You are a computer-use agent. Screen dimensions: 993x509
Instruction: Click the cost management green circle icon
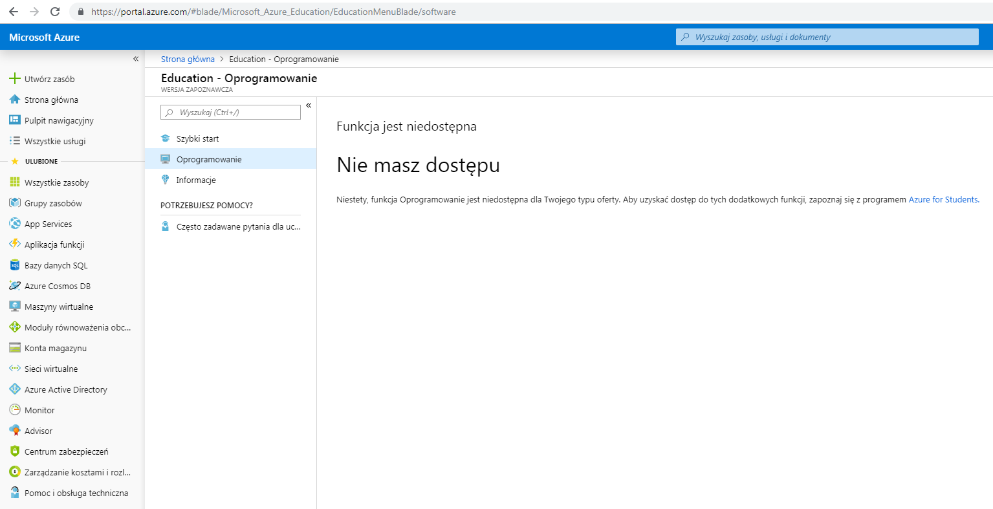point(14,472)
